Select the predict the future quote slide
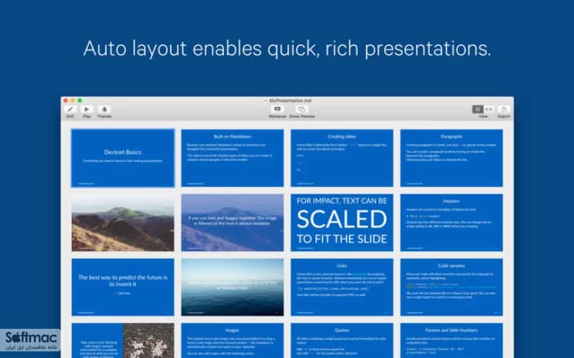The image size is (574, 358). 123,287
